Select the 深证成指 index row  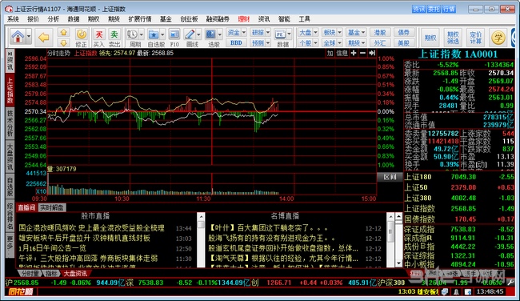click(x=459, y=229)
